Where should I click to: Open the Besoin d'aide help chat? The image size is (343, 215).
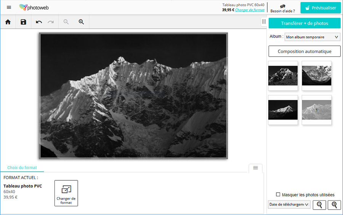point(282,8)
